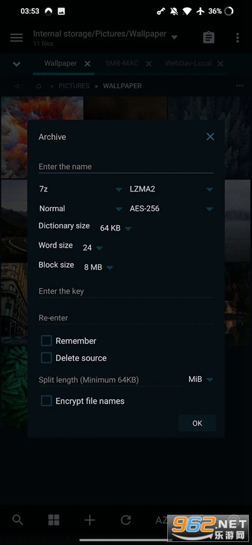Screen dimensions: 252x545
Task: Switch view with the grid layout icon
Action: pos(54,520)
